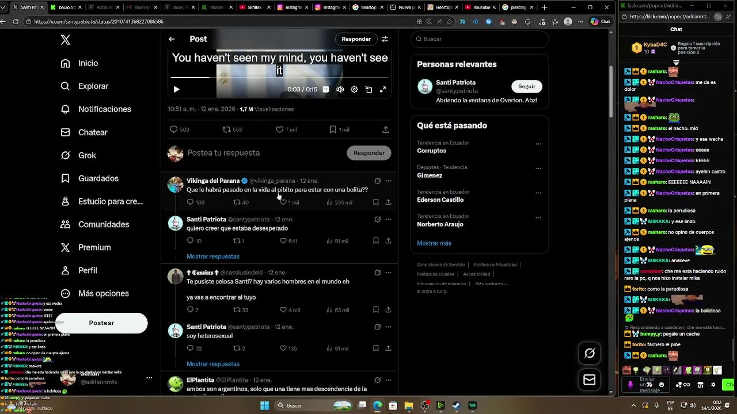This screenshot has width=737, height=414.
Task: Open the floating messages envelope button
Action: coord(590,379)
